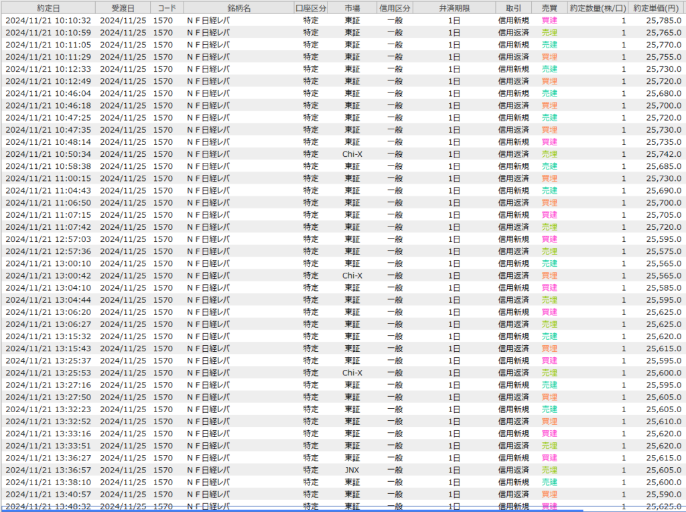
Task: Sort by the 約定日 column header
Action: click(x=48, y=8)
